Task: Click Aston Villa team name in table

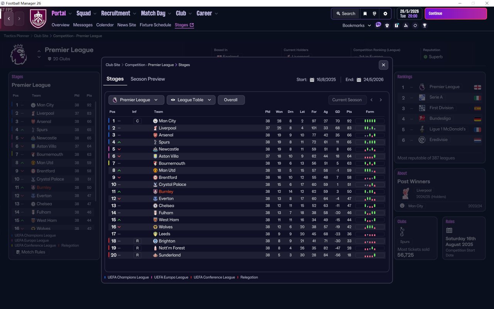Action: point(169,156)
